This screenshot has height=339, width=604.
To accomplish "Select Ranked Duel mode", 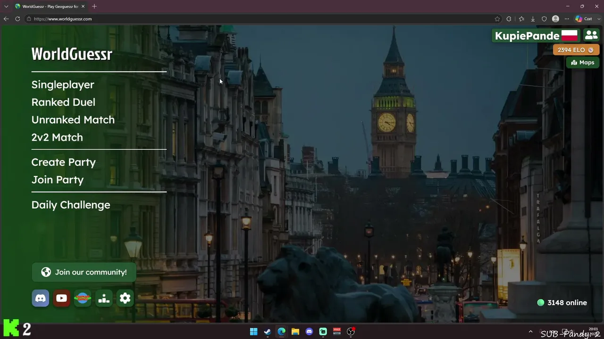I will [x=63, y=102].
